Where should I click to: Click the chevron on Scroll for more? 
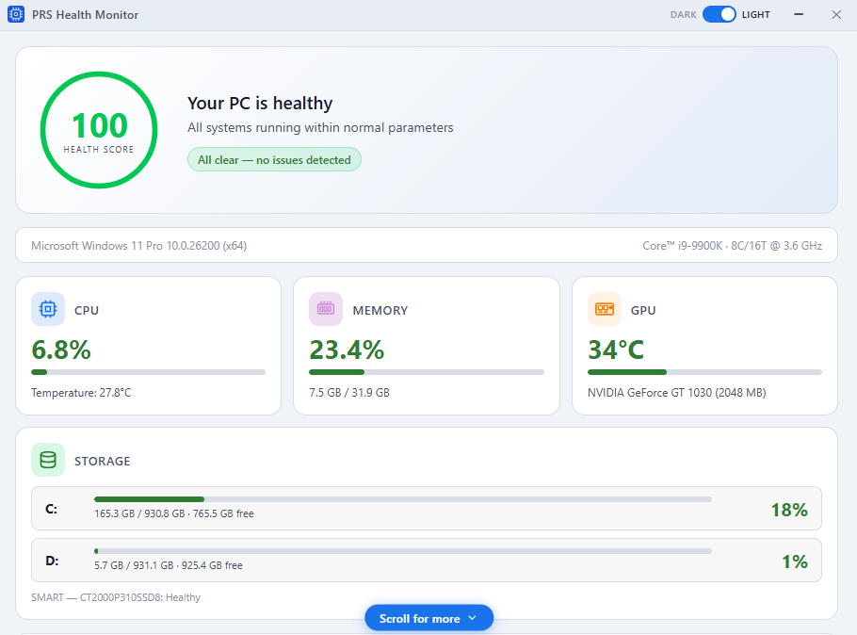[x=472, y=618]
